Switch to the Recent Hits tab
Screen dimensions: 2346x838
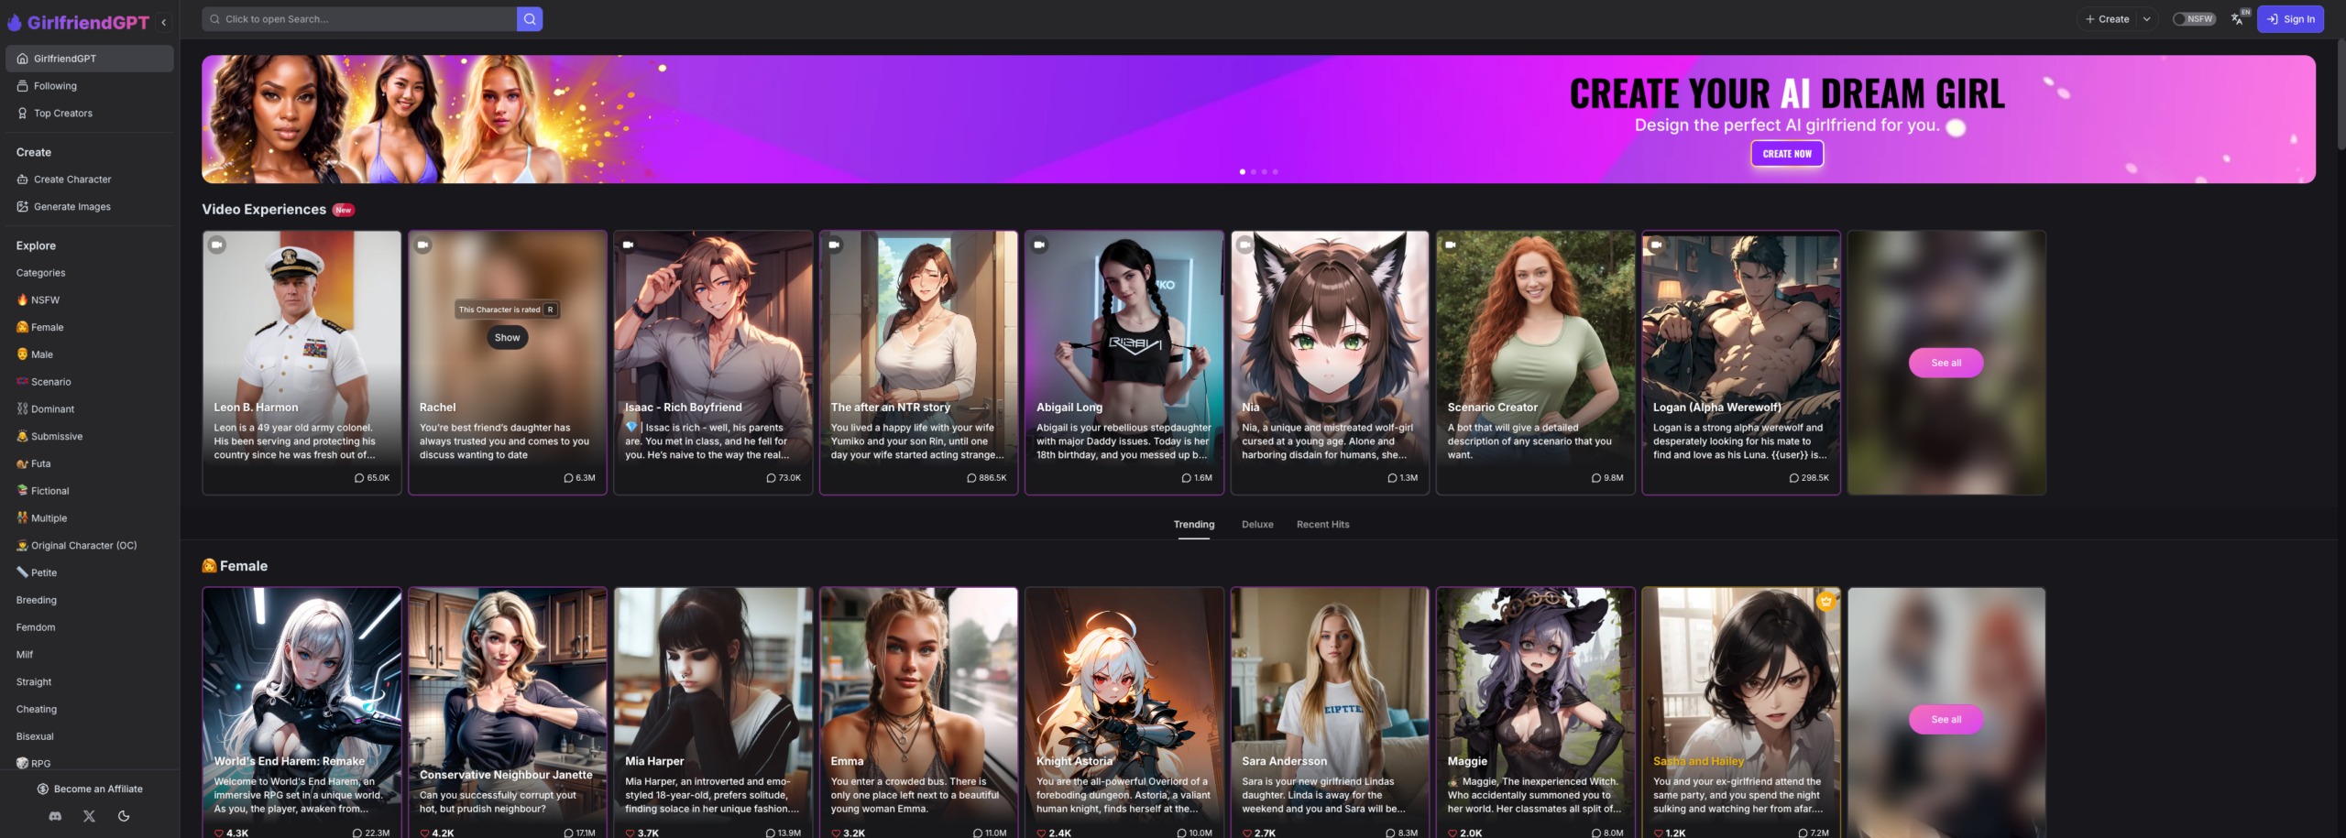pyautogui.click(x=1321, y=525)
